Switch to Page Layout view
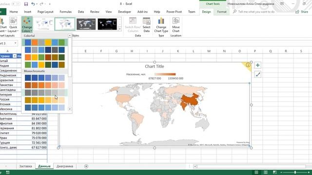The image size is (312, 175). [266, 172]
